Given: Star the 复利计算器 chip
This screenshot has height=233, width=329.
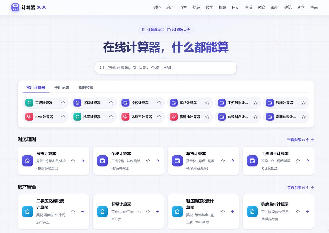Looking at the screenshot, I should (x=304, y=103).
